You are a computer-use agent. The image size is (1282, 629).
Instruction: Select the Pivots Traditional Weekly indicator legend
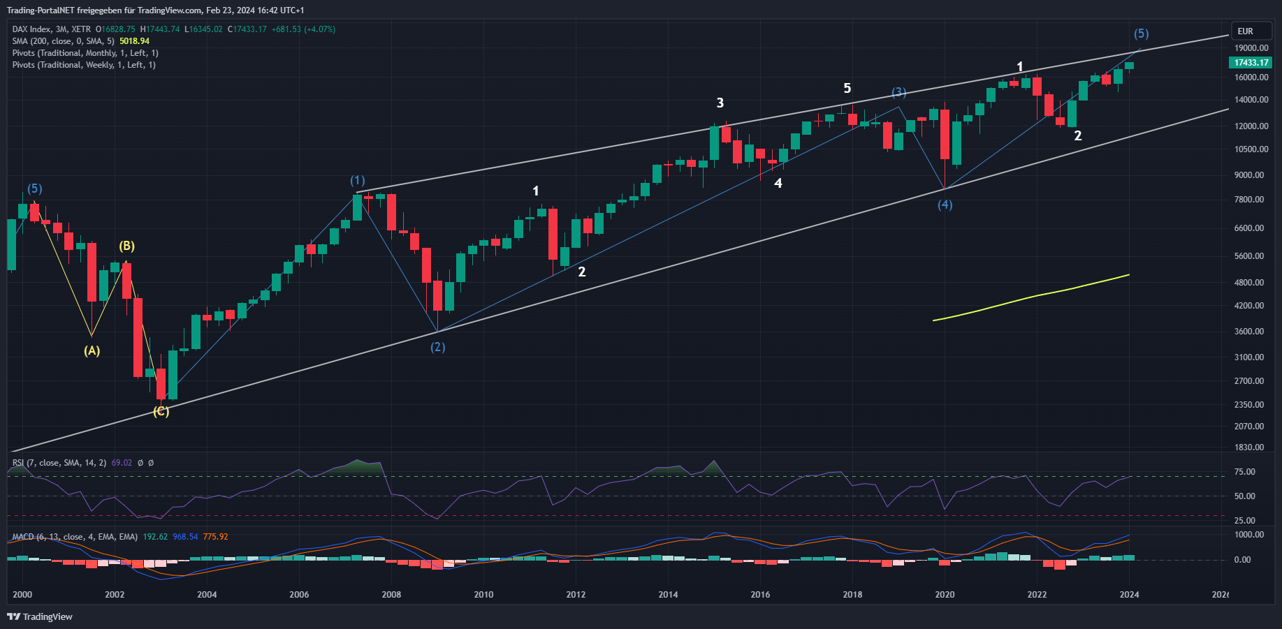(84, 65)
